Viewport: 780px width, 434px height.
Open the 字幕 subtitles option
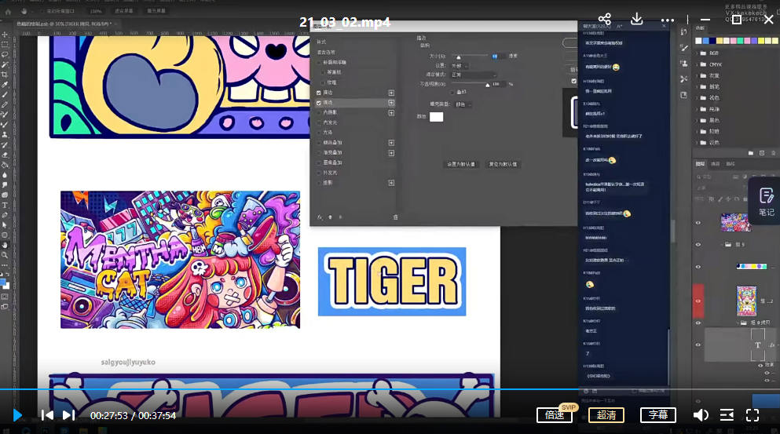click(x=657, y=415)
